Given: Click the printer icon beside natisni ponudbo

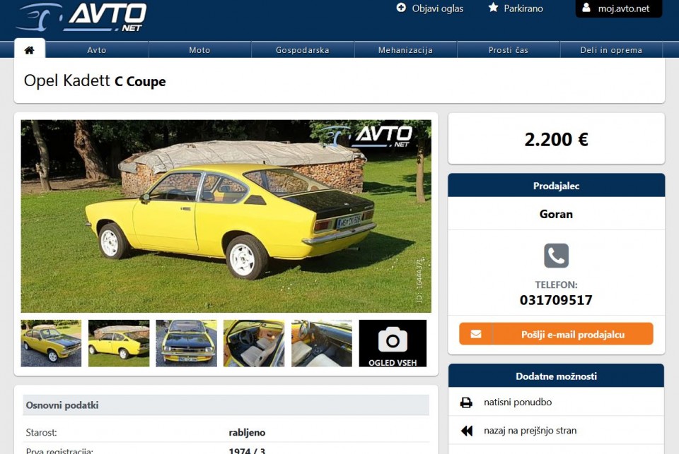Looking at the screenshot, I should point(466,401).
